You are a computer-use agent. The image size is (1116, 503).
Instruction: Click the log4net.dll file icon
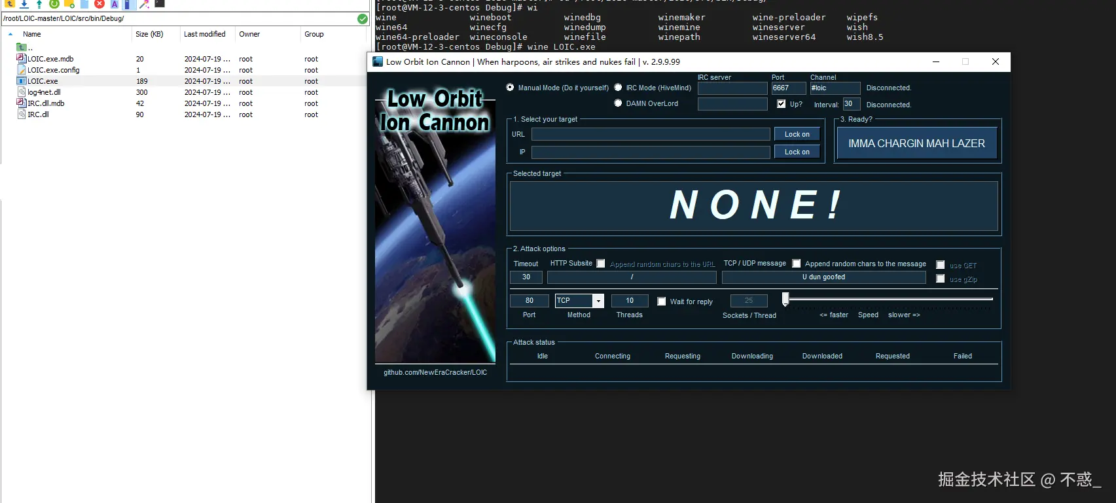click(x=22, y=92)
